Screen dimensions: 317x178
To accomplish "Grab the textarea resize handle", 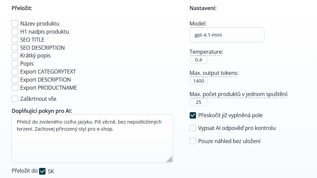I will tap(170, 159).
